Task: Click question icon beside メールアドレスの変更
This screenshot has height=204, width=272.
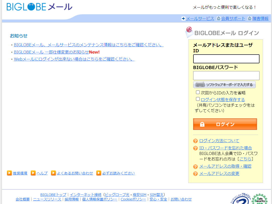Action: pyautogui.click(x=195, y=174)
